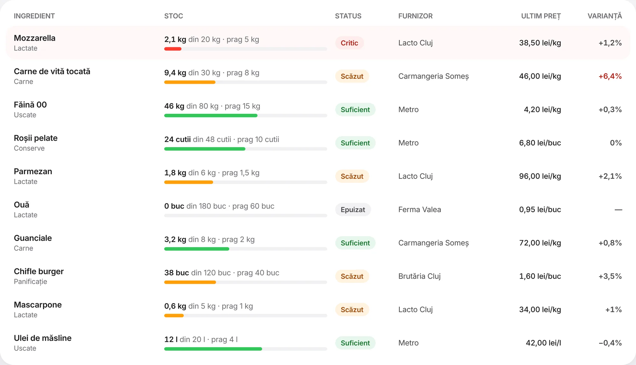Click the green Făină 00 stock bar
Viewport: 636px width, 365px height.
(x=211, y=116)
